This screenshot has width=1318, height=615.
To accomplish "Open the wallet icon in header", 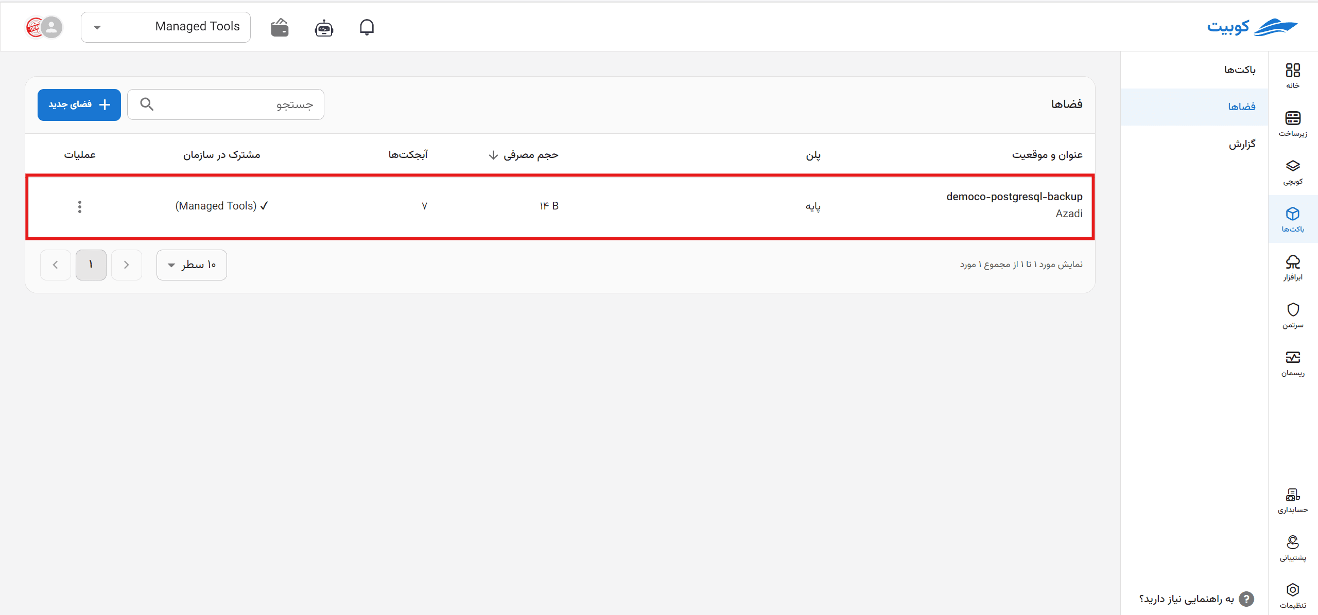I will coord(280,27).
